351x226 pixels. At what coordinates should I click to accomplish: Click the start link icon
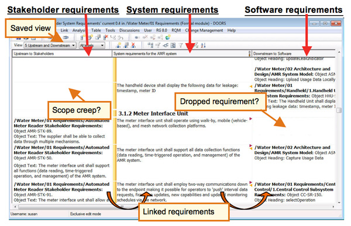(x=153, y=37)
